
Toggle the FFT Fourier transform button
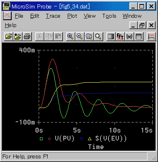point(120,36)
